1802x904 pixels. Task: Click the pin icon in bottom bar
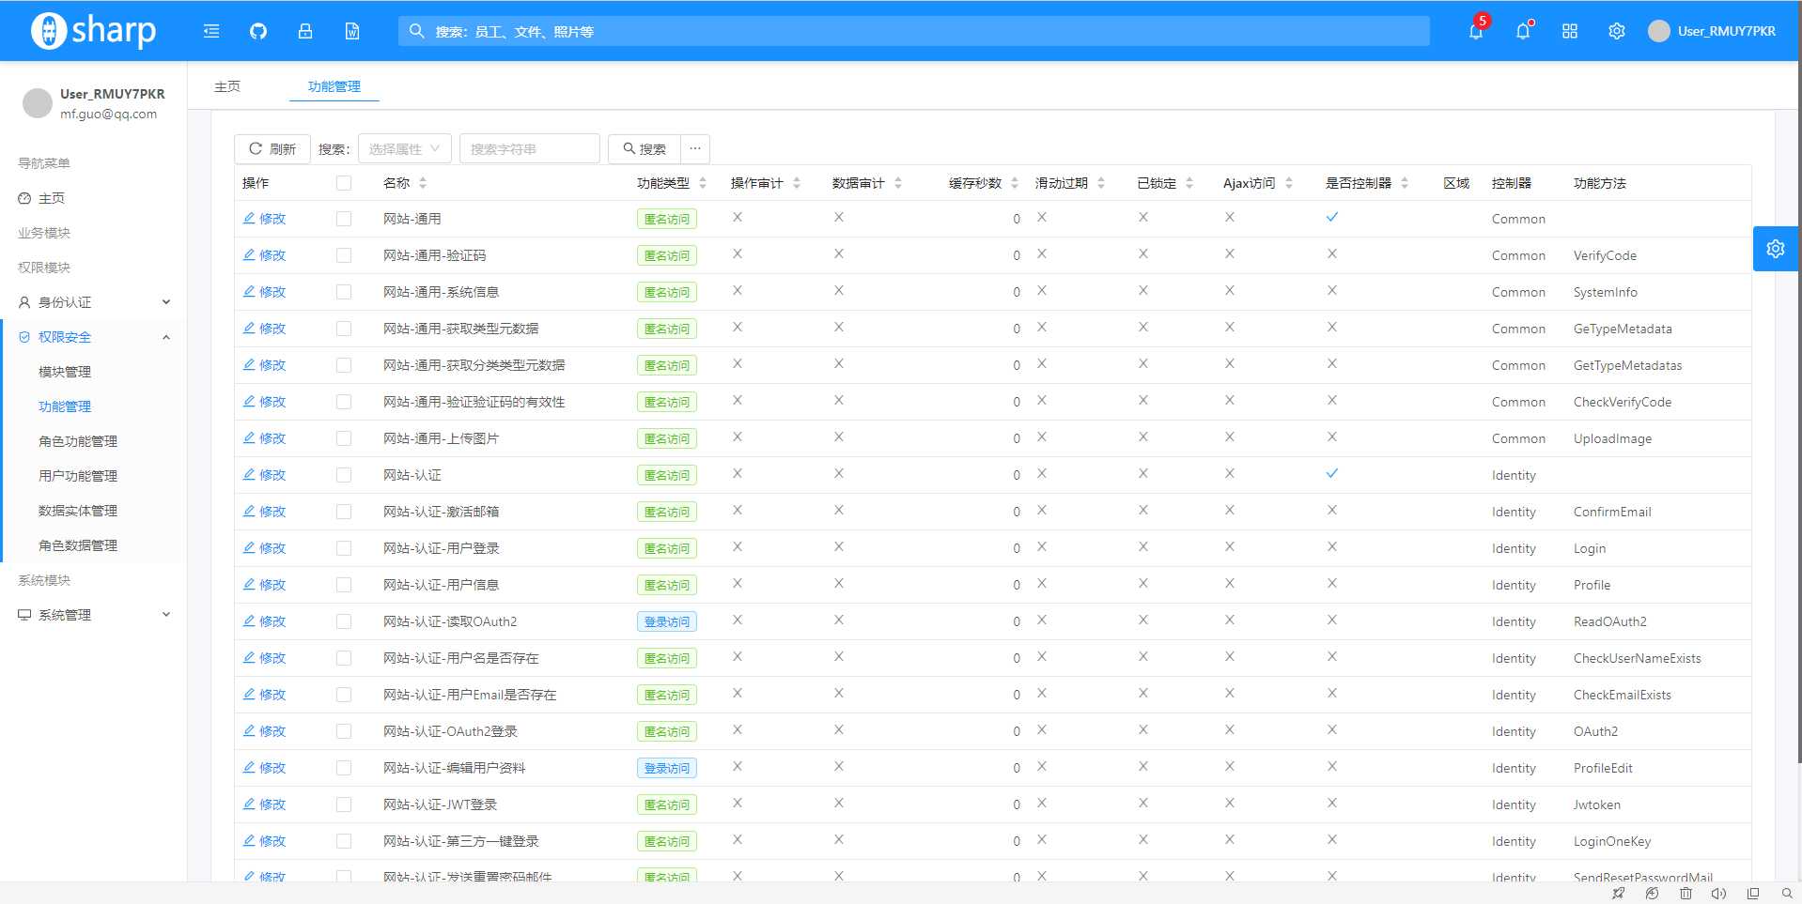pos(1618,894)
